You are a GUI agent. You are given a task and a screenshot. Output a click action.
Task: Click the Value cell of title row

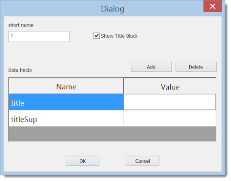(x=169, y=102)
